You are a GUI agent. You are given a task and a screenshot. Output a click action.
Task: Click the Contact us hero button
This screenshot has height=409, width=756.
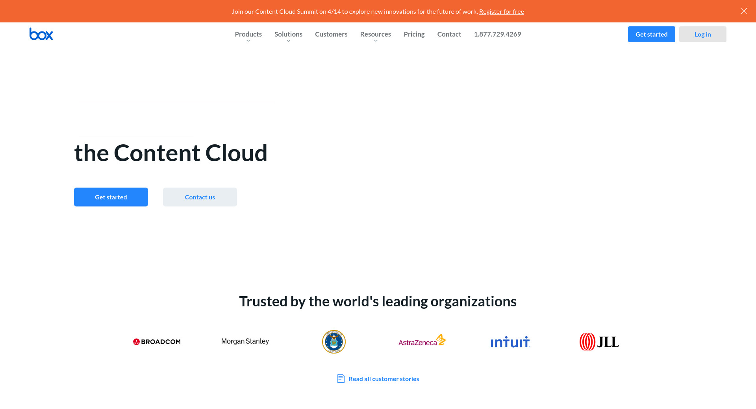coord(200,197)
